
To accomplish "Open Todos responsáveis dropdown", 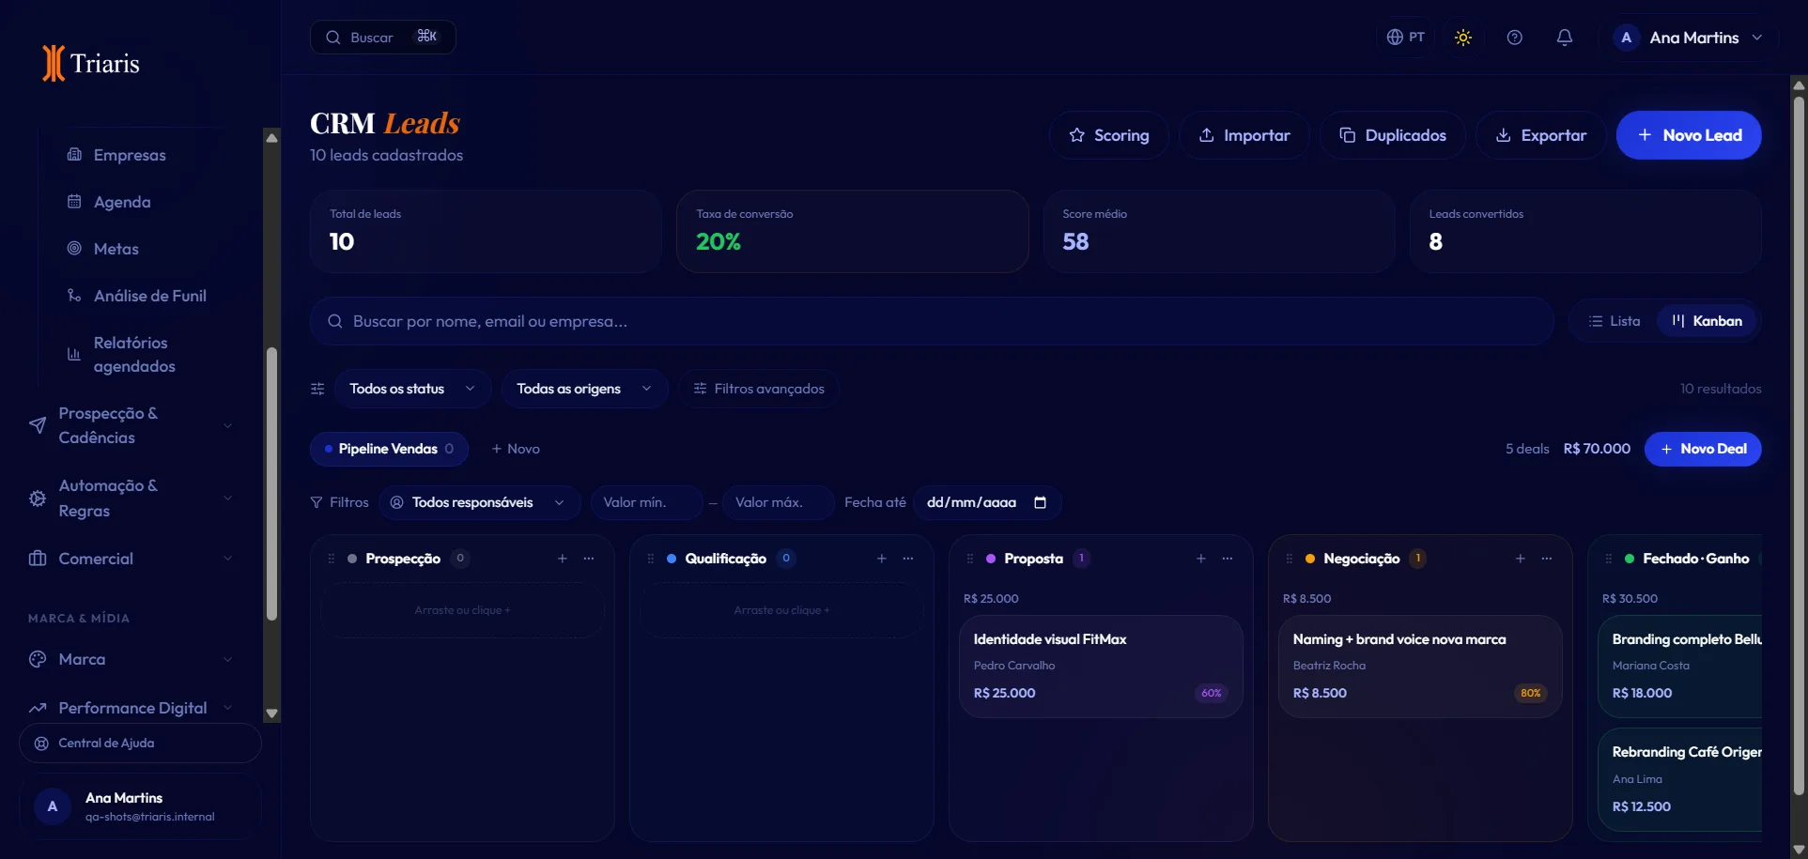I will 479,502.
